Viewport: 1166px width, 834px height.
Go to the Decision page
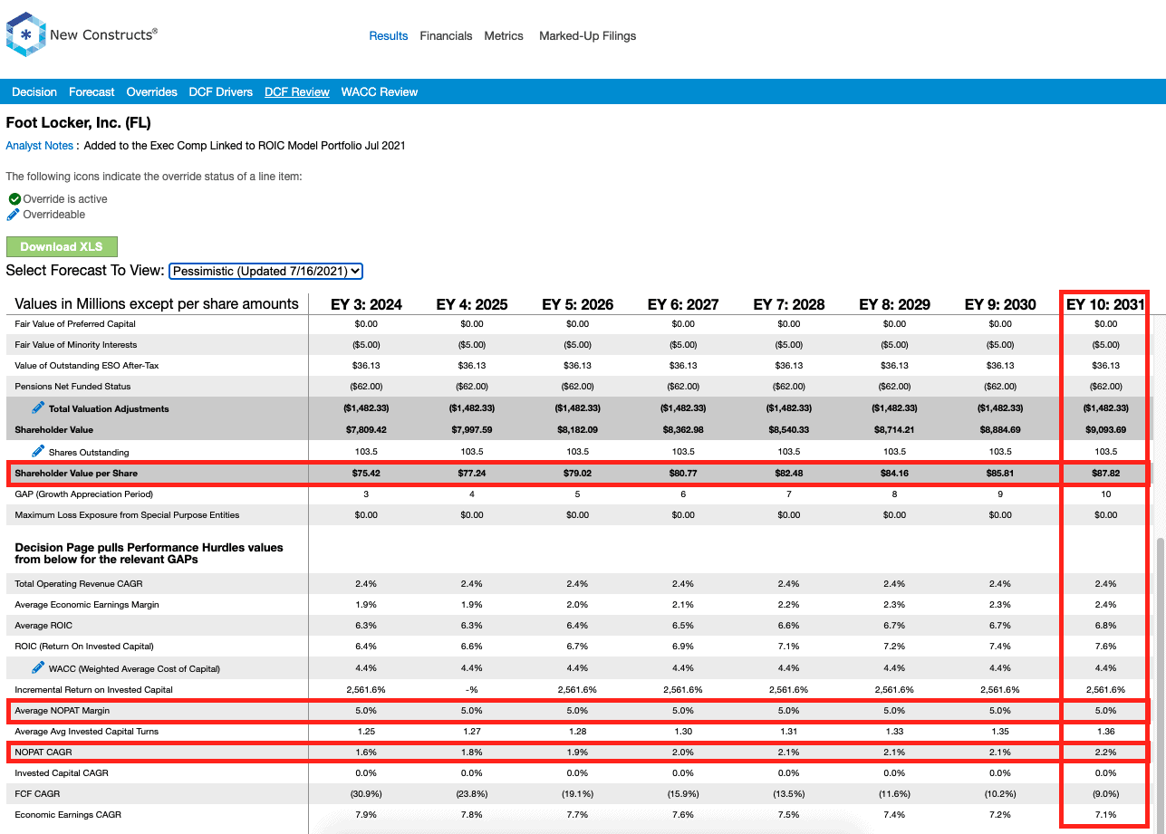click(x=34, y=92)
